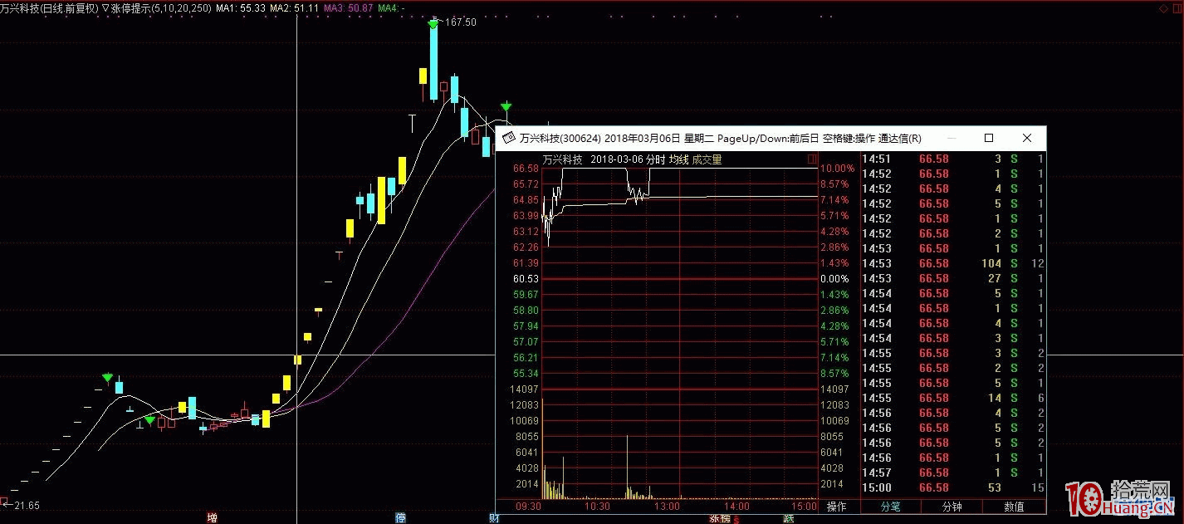Click the 均线 legend in intraday header
Viewport: 1184px width, 524px height.
pos(678,159)
